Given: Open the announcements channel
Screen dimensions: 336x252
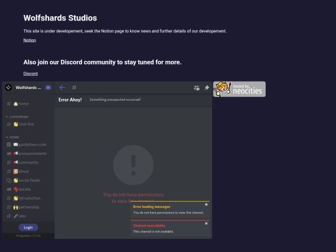Looking at the screenshot, I should tap(28, 154).
